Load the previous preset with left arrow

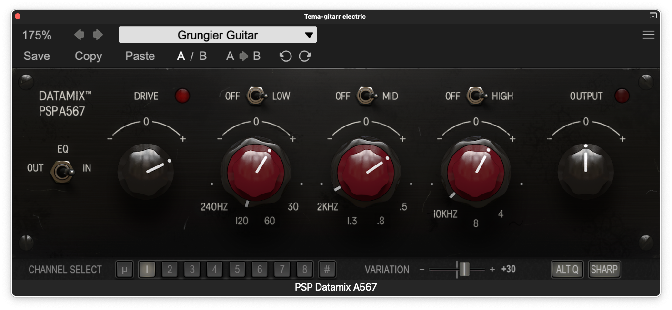(x=79, y=35)
